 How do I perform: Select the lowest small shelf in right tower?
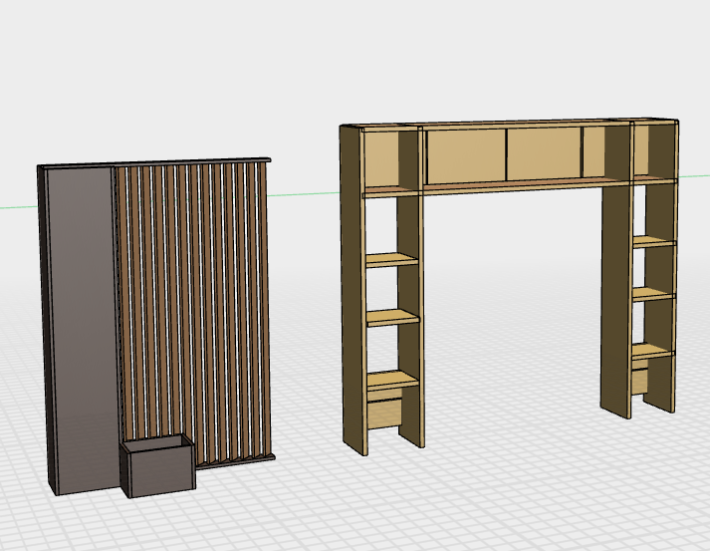click(652, 351)
